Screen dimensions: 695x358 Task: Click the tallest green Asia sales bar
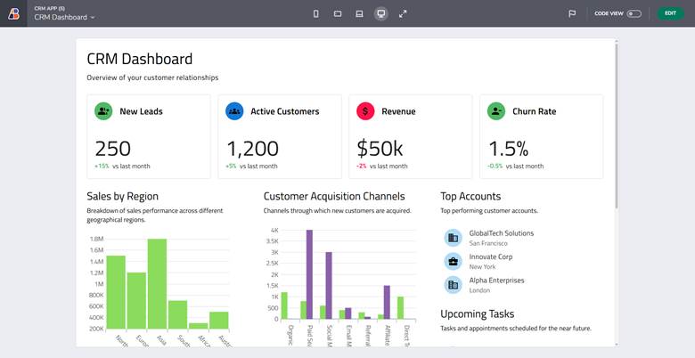pos(158,283)
